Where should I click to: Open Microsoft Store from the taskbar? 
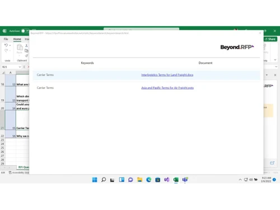[158, 180]
